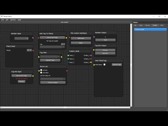Open the Help menu
The width and height of the screenshot is (168, 126).
(19, 20)
